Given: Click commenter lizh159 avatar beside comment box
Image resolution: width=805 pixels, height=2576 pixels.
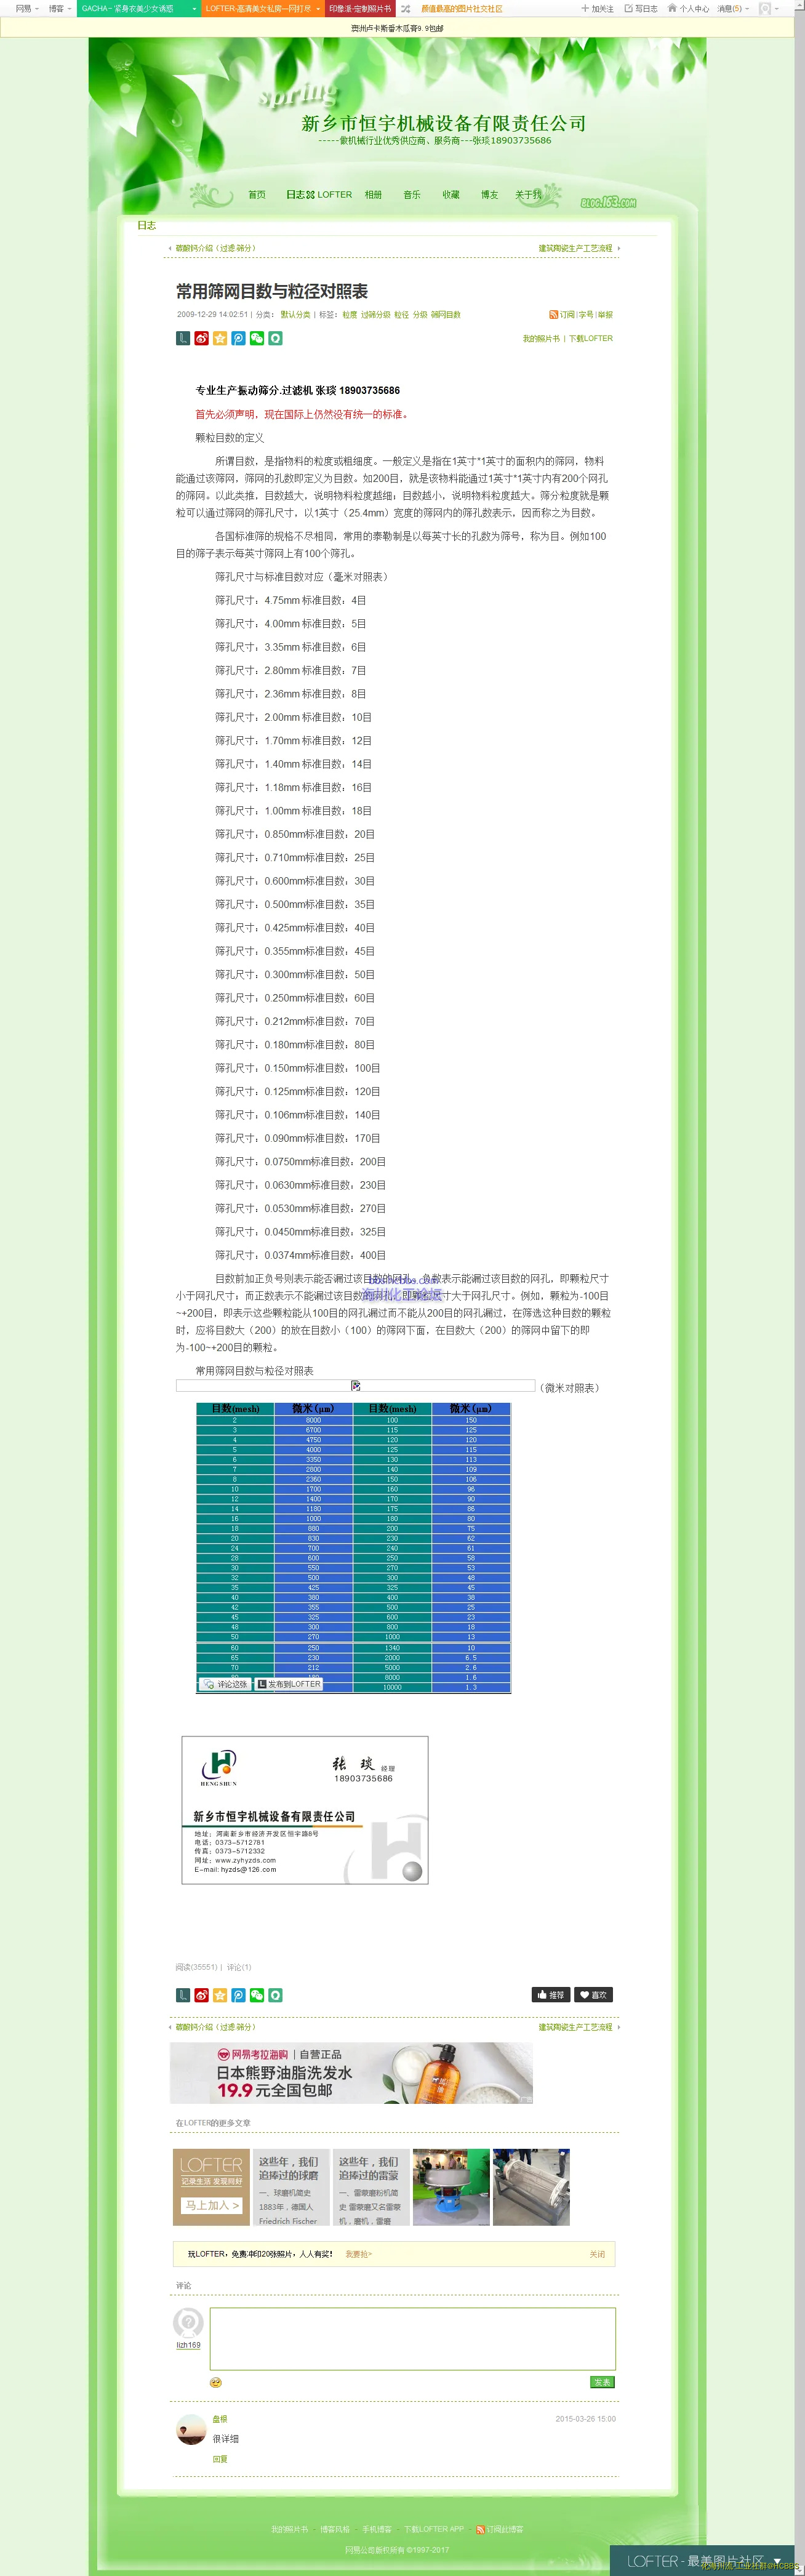Looking at the screenshot, I should 188,2322.
